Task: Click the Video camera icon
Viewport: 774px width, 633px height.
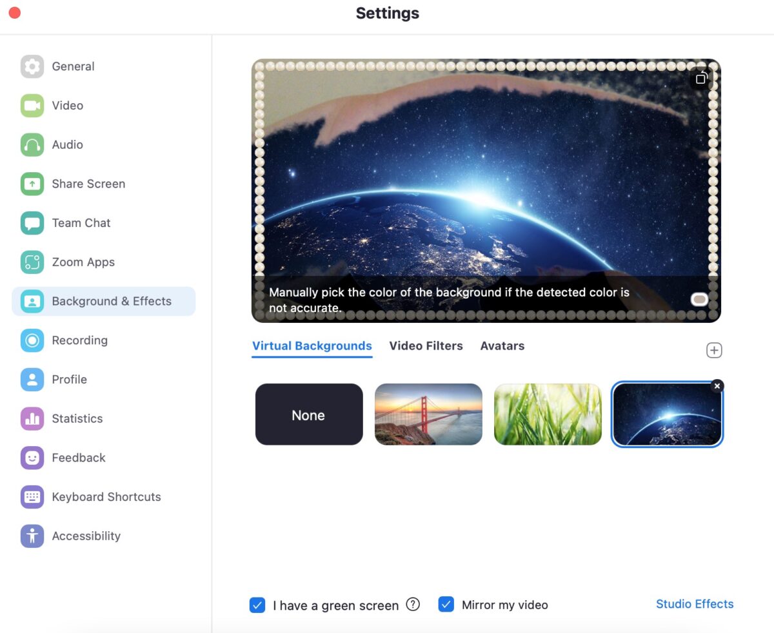Action: click(32, 106)
